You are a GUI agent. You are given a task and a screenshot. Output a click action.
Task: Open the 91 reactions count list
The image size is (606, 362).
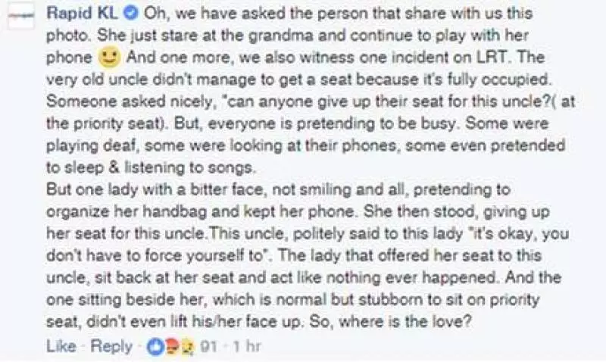pyautogui.click(x=208, y=347)
